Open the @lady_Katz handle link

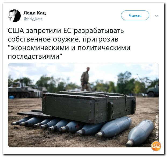[x=33, y=19]
